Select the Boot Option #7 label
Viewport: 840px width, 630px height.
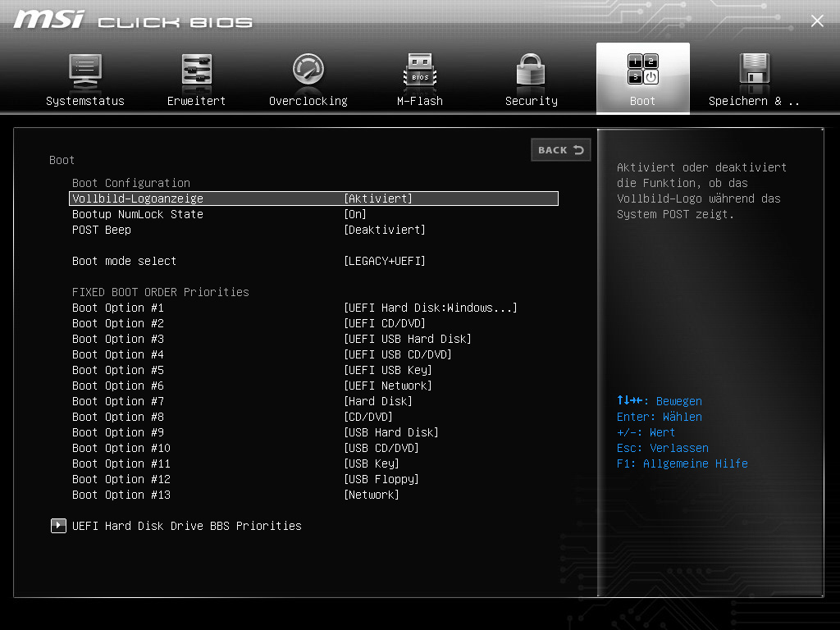click(118, 400)
